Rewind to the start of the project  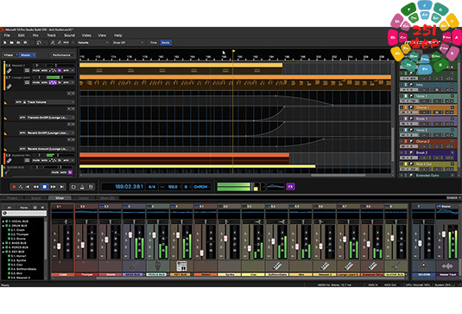tap(28, 187)
